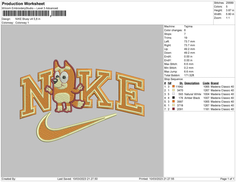Click the Up value 49.2 mm
This screenshot has height=182, width=236.
[189, 49]
